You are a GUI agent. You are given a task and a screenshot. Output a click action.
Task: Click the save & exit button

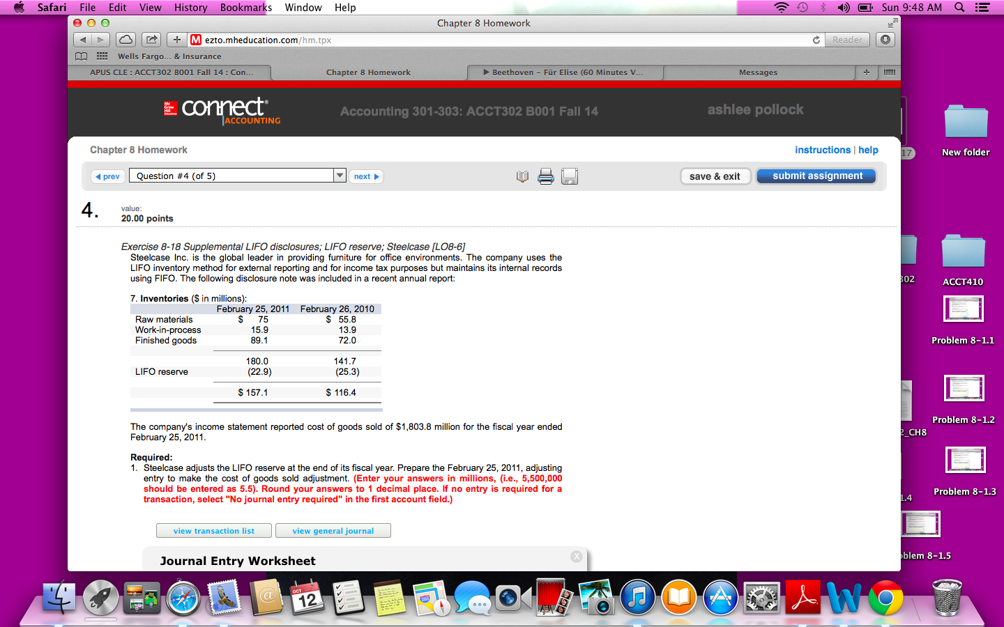tap(715, 176)
